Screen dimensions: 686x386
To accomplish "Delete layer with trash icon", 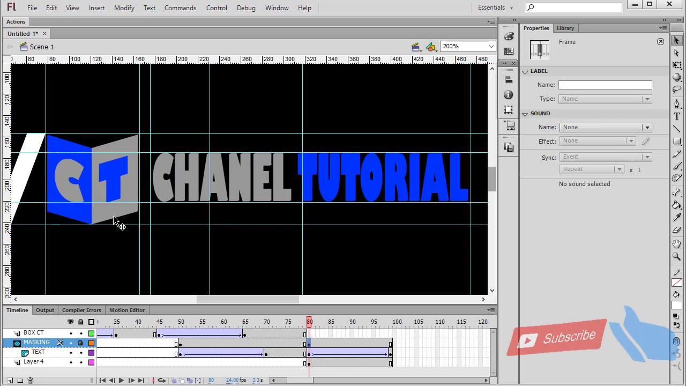I will (x=30, y=381).
